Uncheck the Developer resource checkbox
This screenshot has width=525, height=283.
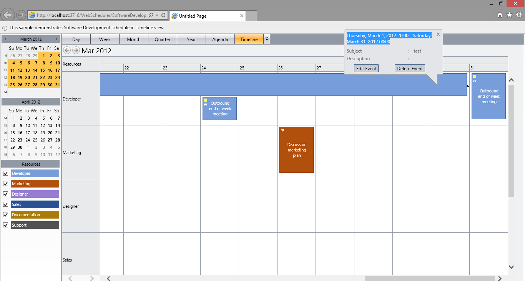point(6,173)
